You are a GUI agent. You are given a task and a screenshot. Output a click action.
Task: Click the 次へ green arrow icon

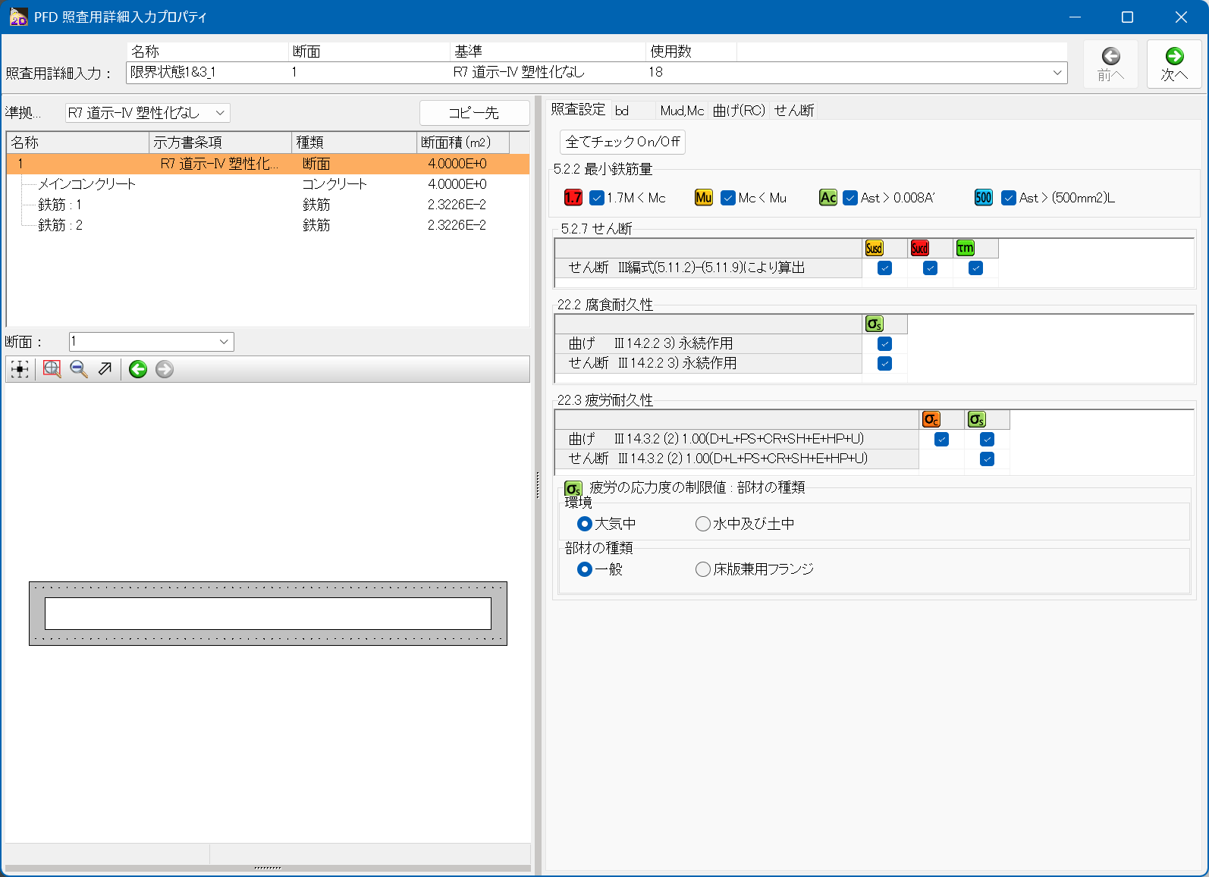click(x=1174, y=56)
